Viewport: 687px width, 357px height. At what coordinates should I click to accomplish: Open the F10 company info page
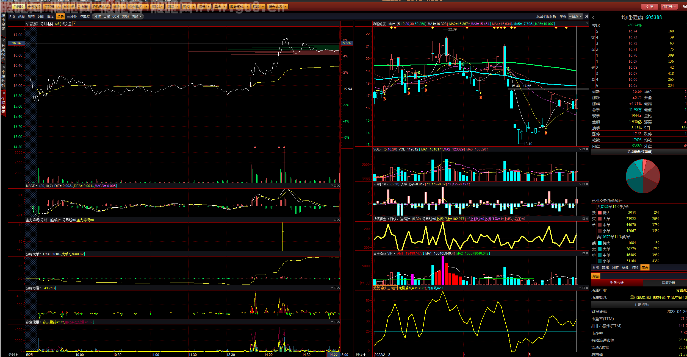click(x=12, y=16)
